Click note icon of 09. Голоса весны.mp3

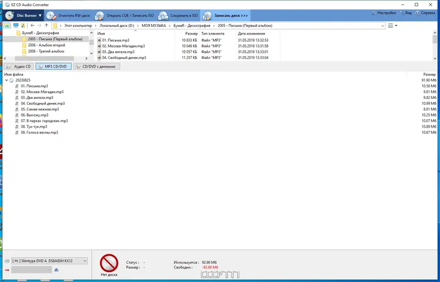[17, 132]
